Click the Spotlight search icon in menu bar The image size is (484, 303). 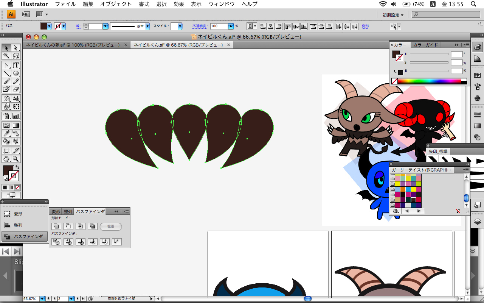pyautogui.click(x=473, y=4)
